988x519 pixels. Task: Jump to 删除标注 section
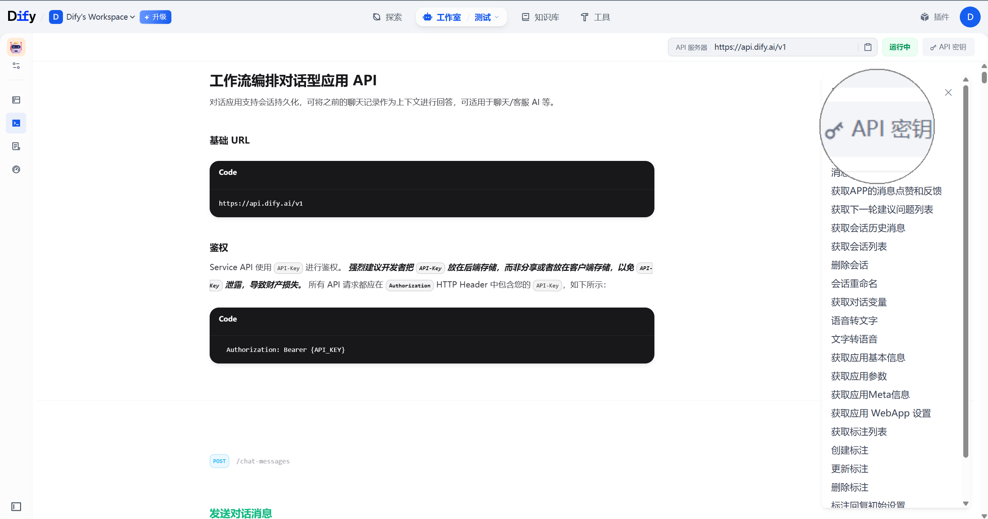pos(849,487)
